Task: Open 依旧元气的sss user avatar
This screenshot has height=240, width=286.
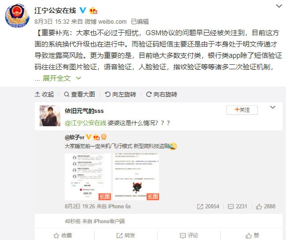Action: tap(50, 116)
